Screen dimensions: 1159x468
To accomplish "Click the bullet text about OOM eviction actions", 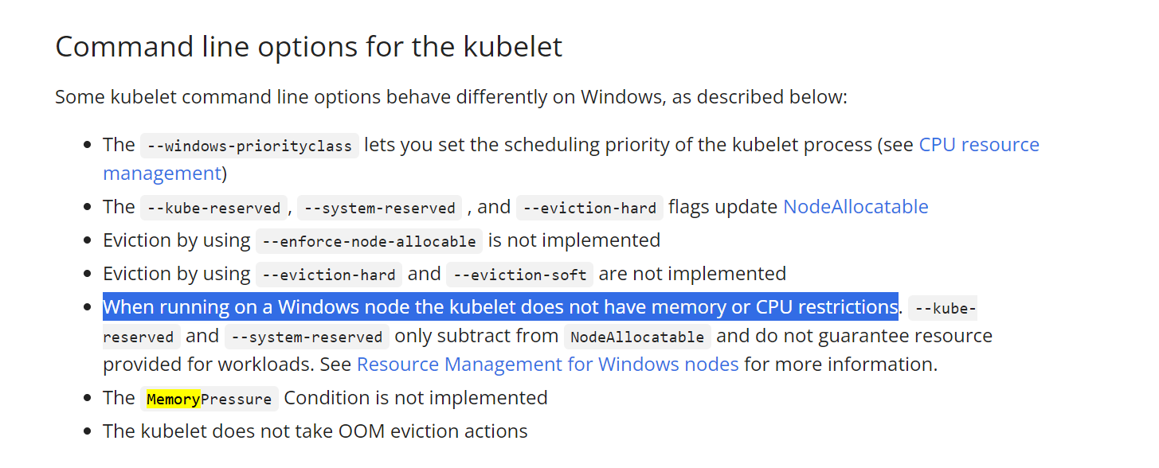I will (x=315, y=431).
